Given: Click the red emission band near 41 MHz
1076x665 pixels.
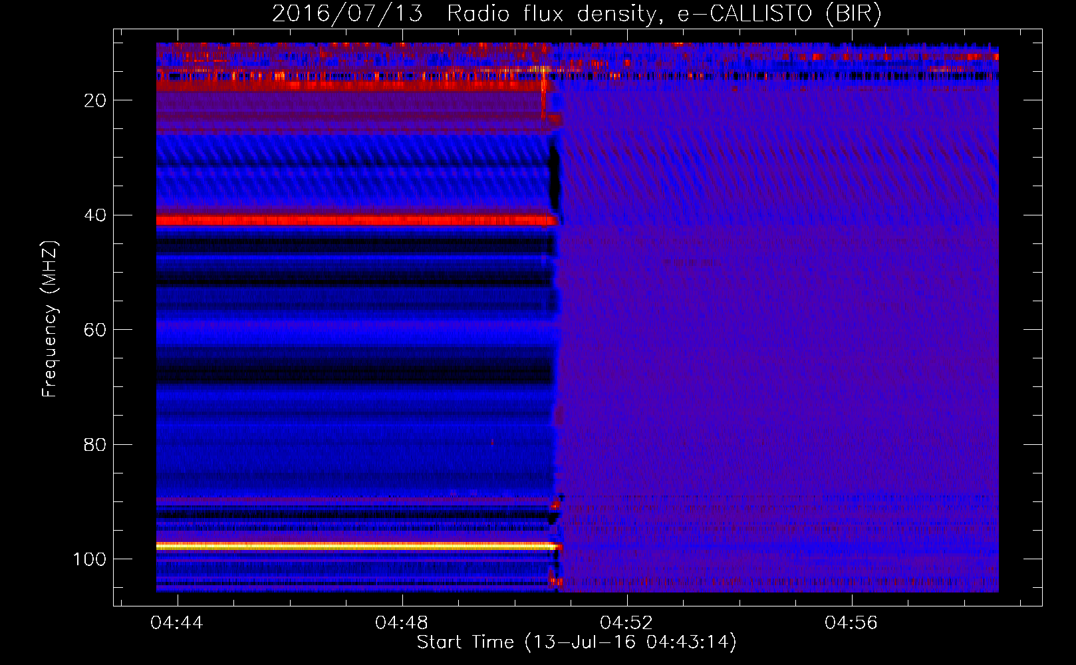Looking at the screenshot, I should click(356, 220).
